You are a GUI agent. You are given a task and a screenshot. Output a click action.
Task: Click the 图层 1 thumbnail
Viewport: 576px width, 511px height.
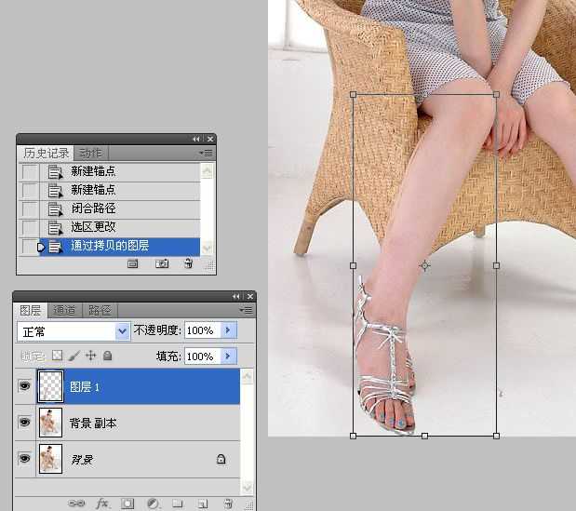click(x=50, y=386)
